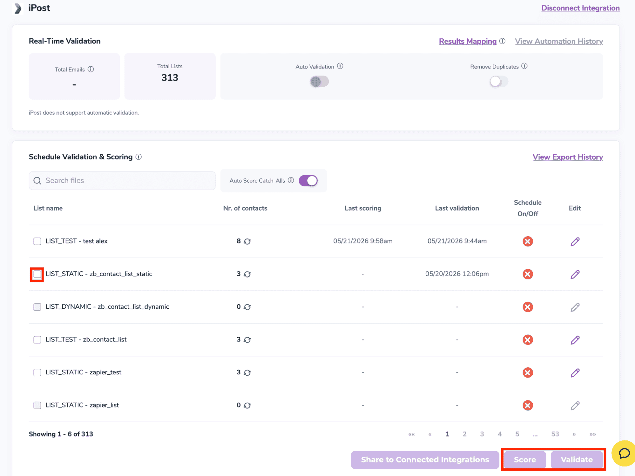
Task: Click the Results Mapping info icon
Action: click(503, 41)
